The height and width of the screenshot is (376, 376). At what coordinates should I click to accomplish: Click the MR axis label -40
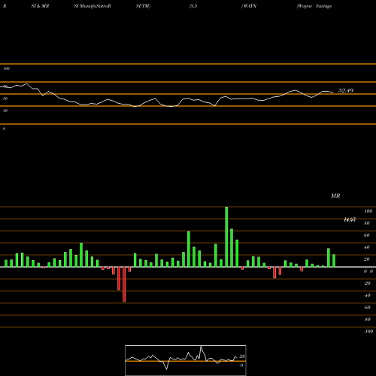[367, 296]
